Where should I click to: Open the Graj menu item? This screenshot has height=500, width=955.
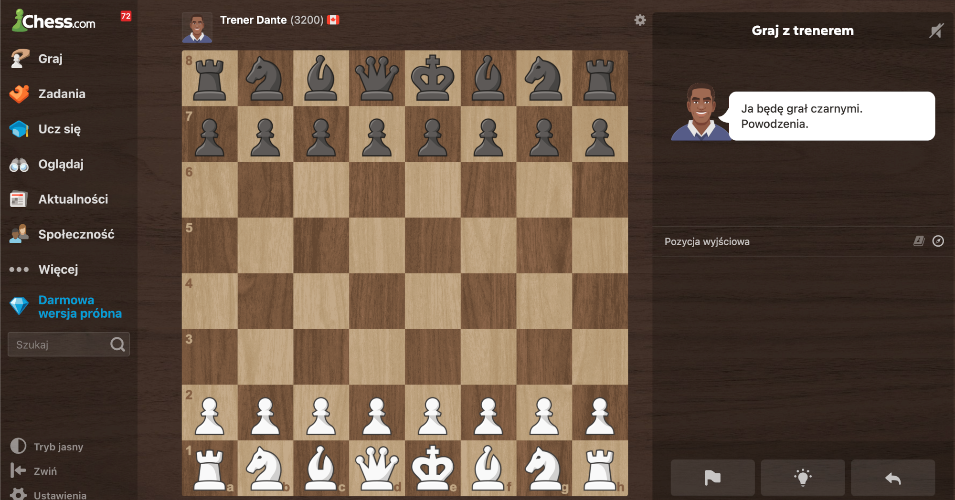[x=50, y=58]
